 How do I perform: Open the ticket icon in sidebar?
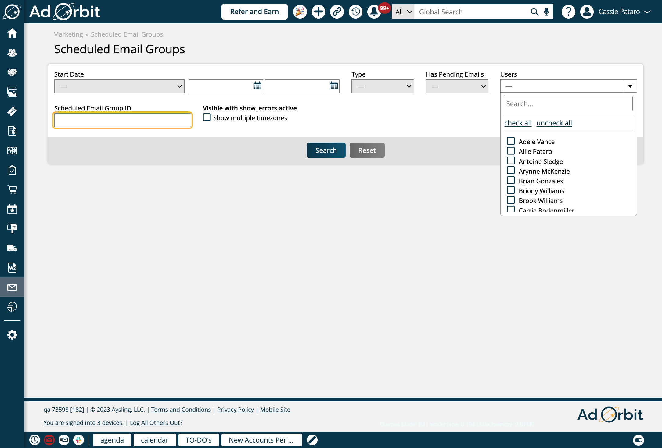[x=12, y=111]
